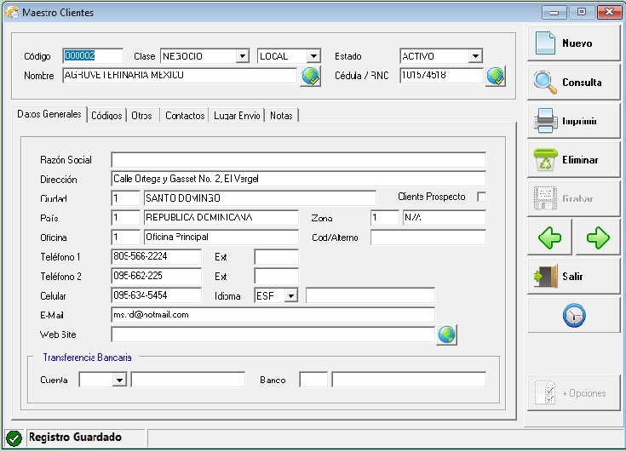
Task: Click the Nuevo new record button
Action: coord(573,43)
